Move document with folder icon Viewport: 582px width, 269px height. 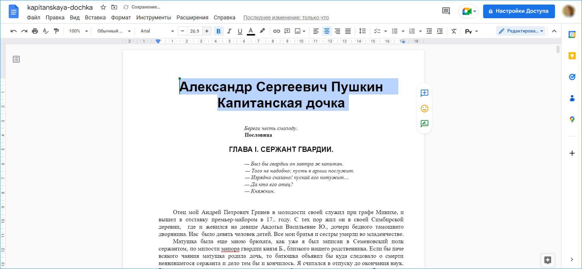pos(114,7)
